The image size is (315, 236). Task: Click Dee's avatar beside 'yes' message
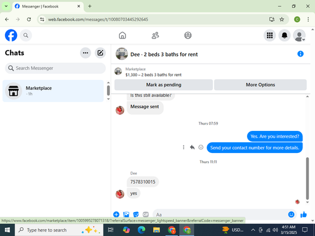tap(120, 194)
